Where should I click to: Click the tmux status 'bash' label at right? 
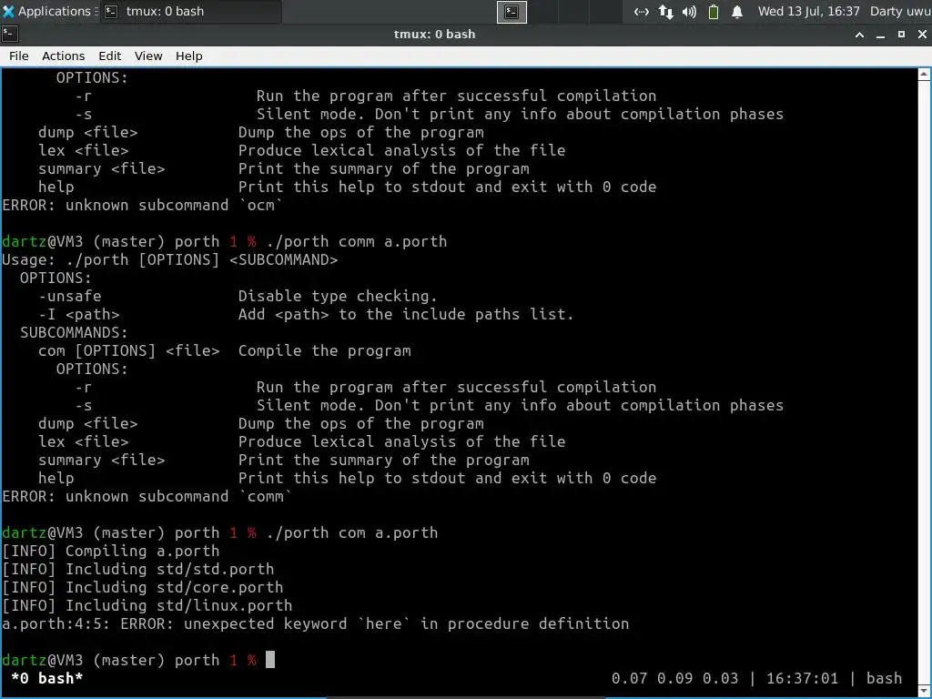(884, 678)
